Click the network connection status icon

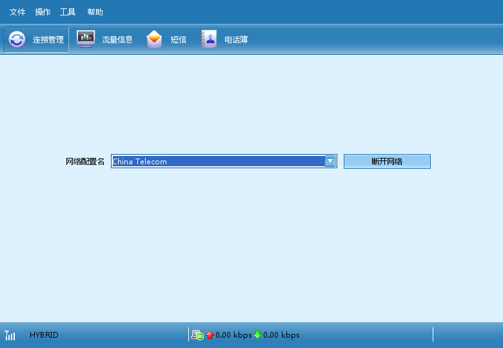pyautogui.click(x=197, y=335)
